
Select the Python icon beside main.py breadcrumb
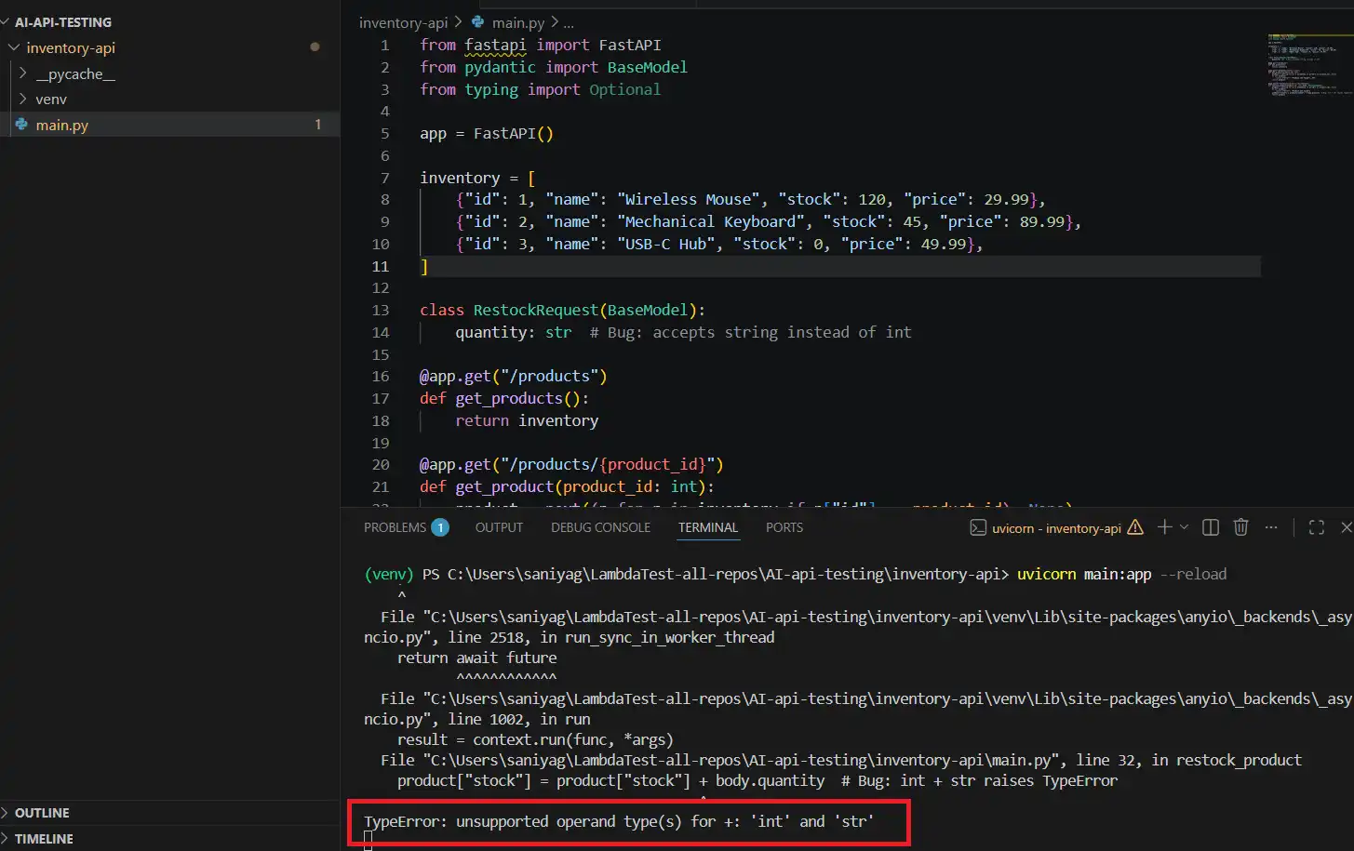click(x=477, y=22)
